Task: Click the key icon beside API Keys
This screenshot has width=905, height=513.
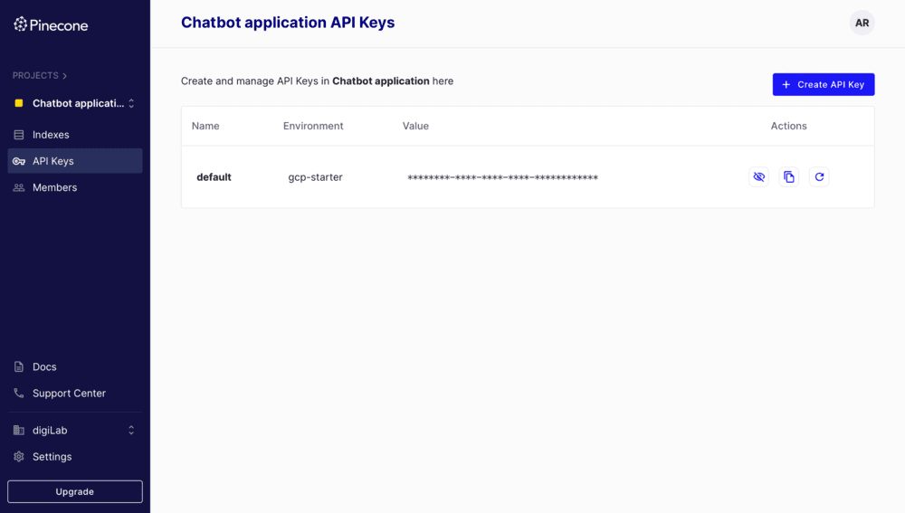Action: [x=19, y=161]
